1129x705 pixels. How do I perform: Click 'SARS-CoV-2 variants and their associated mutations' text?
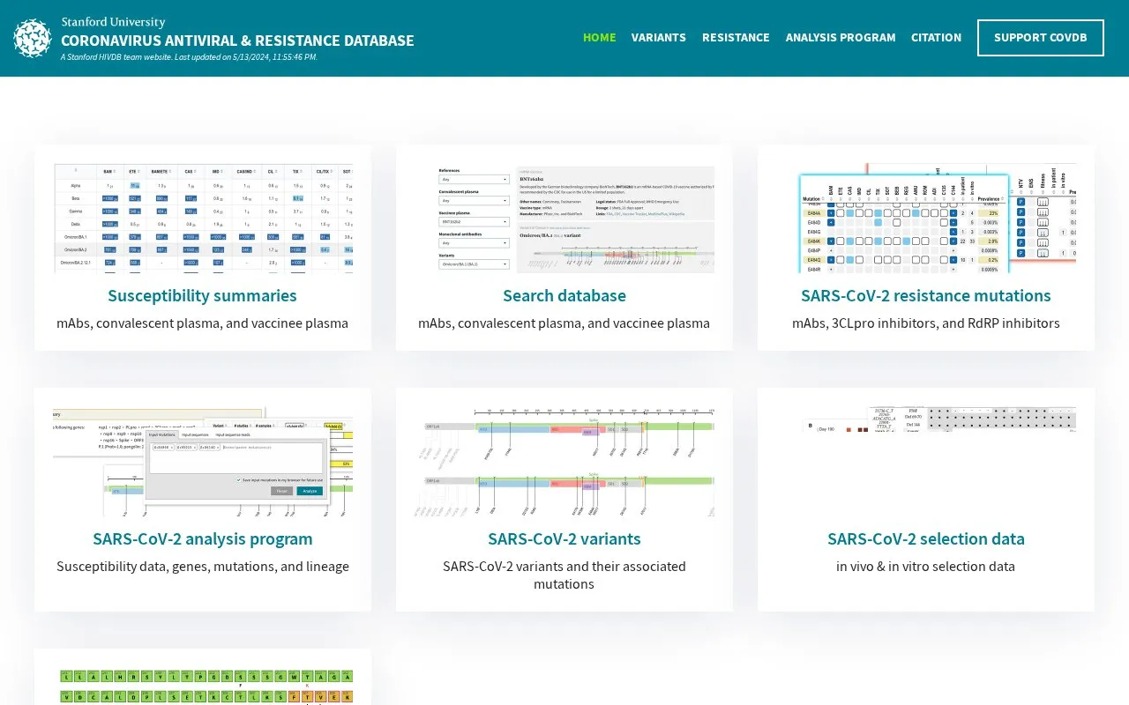point(564,575)
